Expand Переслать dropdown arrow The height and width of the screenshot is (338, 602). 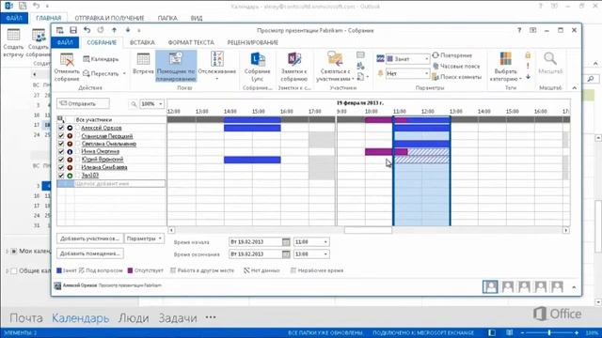click(x=124, y=73)
